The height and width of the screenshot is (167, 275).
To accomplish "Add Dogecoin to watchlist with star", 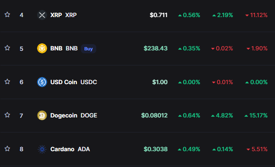I will 7,115.
